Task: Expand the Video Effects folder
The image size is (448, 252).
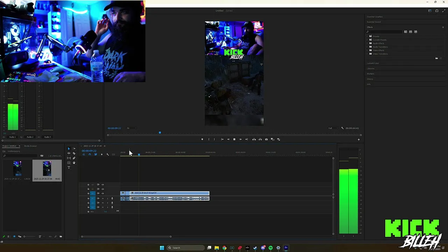Action: [x=367, y=50]
